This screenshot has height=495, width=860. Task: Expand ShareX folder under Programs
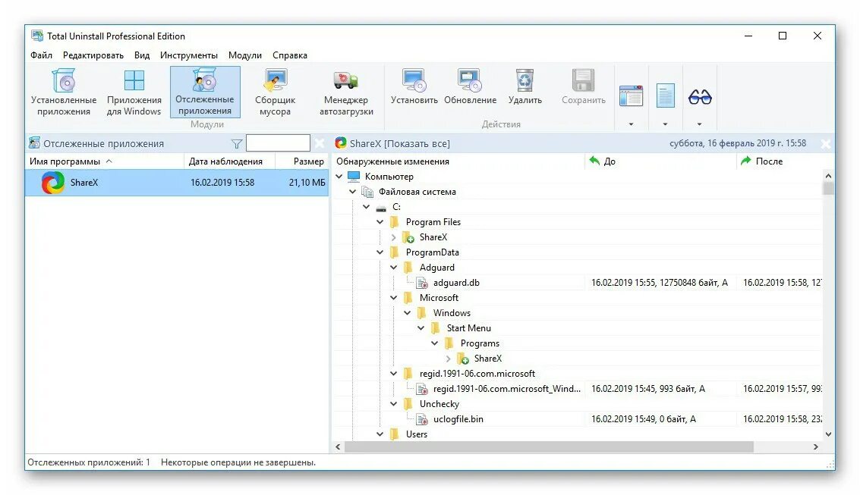448,359
